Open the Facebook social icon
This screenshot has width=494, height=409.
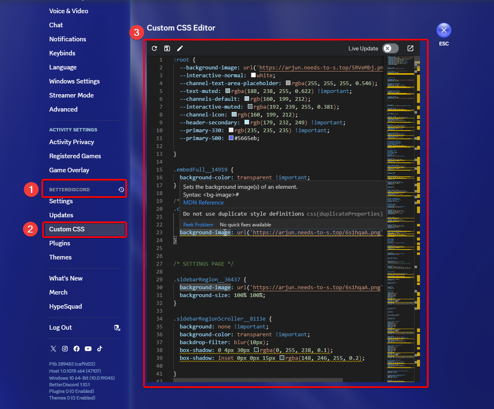pos(77,349)
